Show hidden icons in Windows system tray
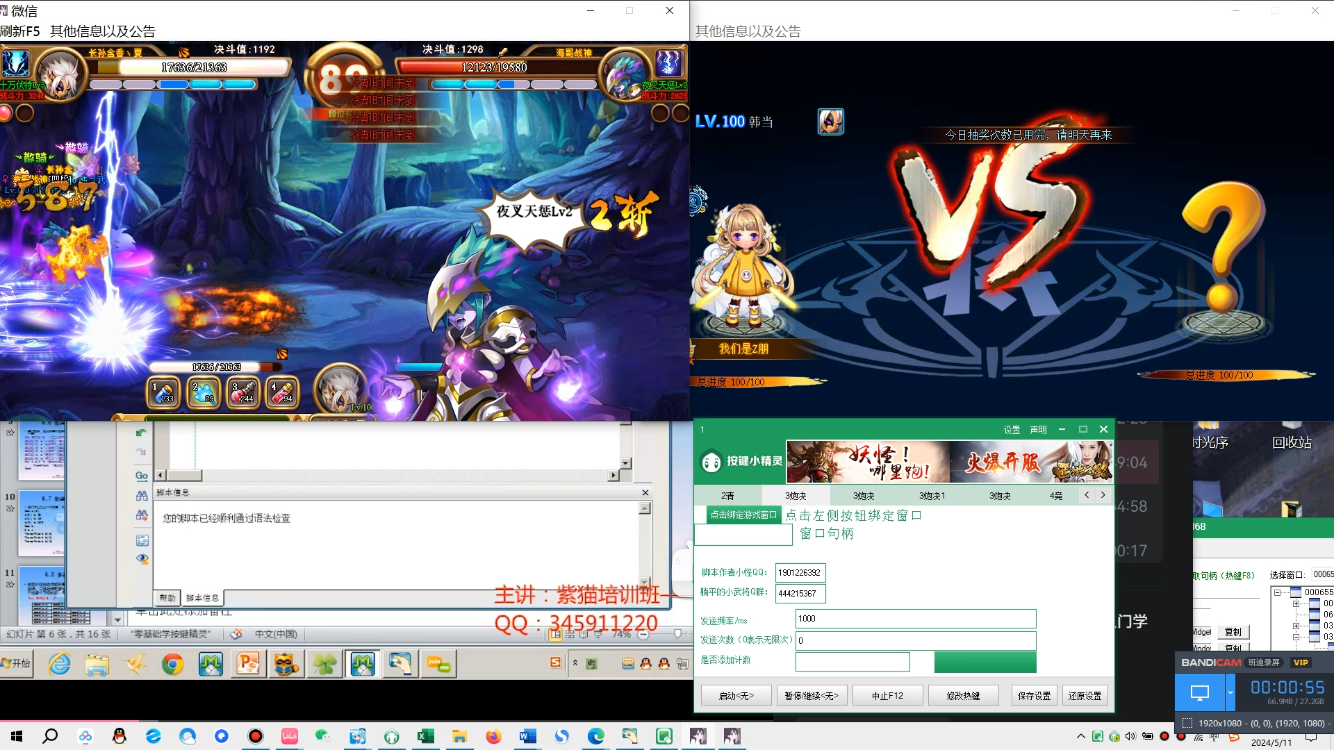This screenshot has width=1334, height=750. 1080,736
